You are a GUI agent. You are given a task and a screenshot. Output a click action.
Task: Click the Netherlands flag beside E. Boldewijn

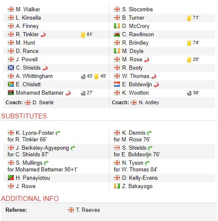click(117, 84)
